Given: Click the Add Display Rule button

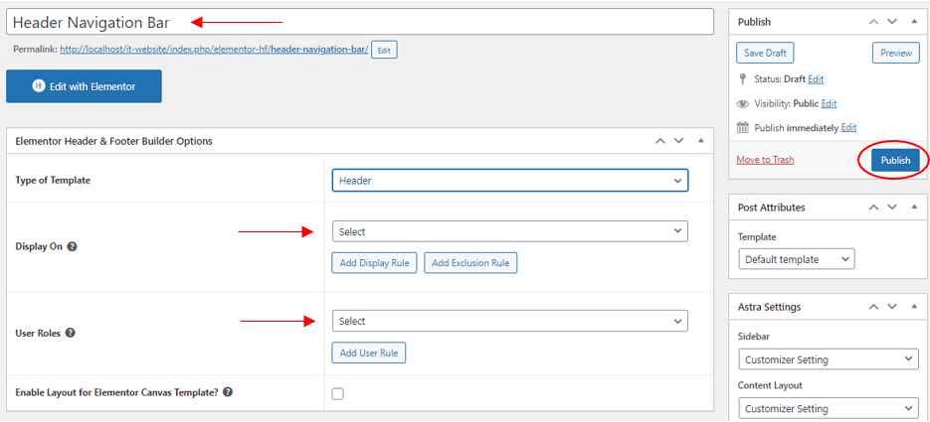Looking at the screenshot, I should pyautogui.click(x=374, y=263).
